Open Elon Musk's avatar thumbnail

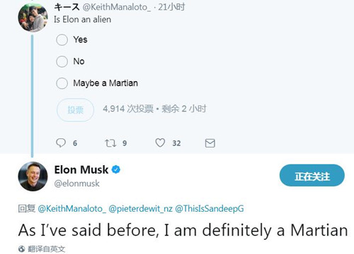click(x=33, y=176)
